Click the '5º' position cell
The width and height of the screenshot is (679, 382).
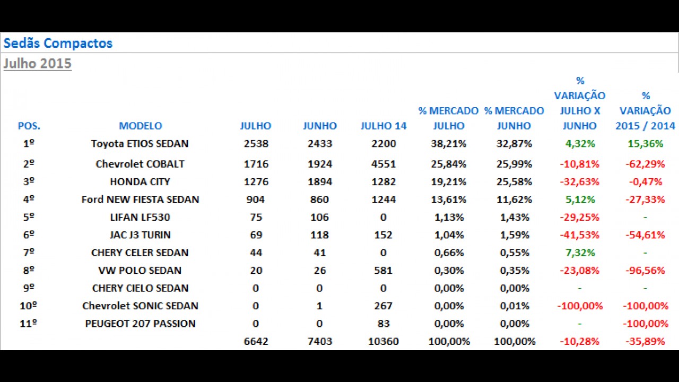[29, 218]
